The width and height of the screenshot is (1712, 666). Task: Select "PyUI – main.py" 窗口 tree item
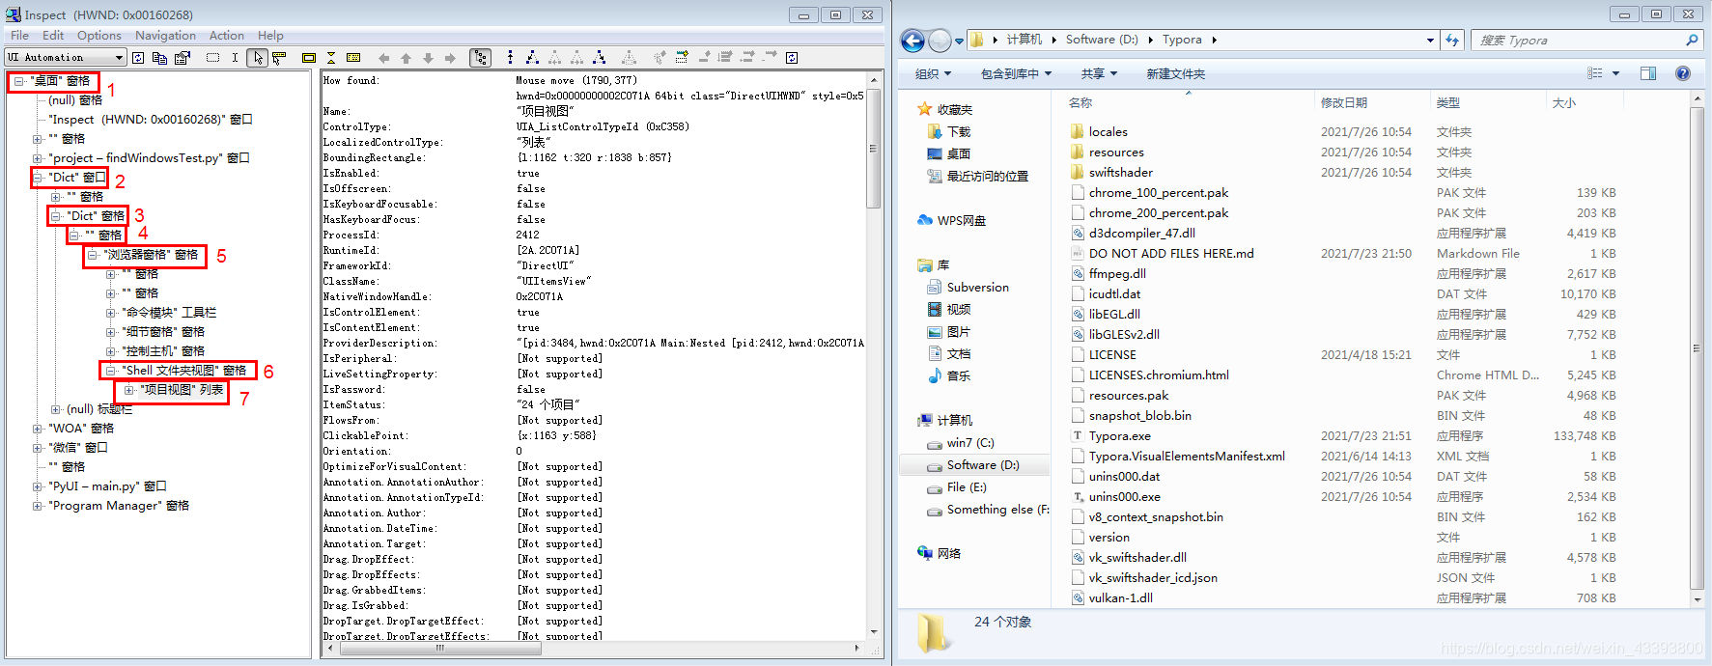pyautogui.click(x=107, y=486)
